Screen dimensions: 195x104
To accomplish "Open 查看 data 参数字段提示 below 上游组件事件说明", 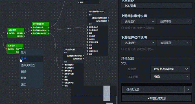I will [137, 28].
